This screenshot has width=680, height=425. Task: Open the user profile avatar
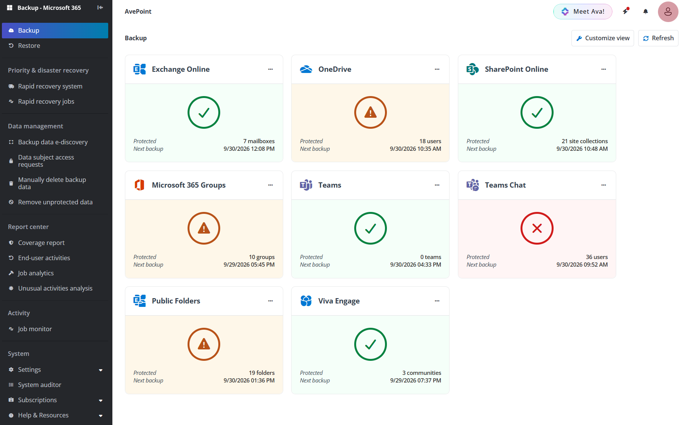(668, 12)
